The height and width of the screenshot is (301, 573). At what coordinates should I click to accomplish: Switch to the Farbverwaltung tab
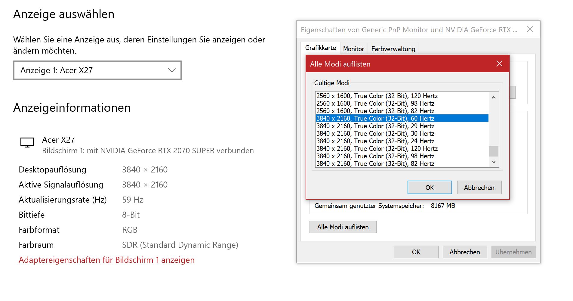393,49
